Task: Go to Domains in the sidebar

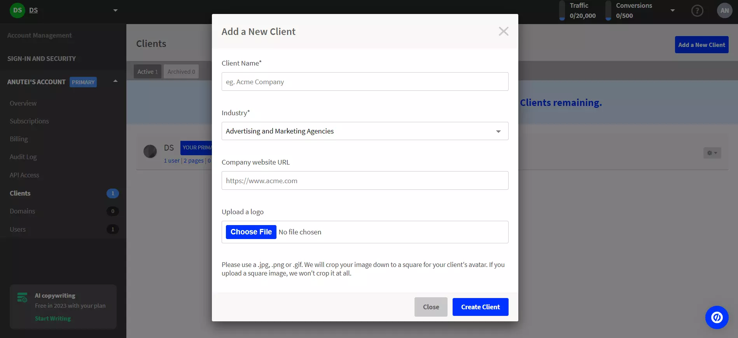Action: (x=23, y=211)
